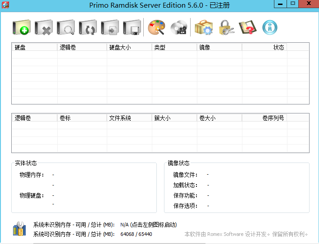Click the 系统未识别内存 label
This screenshot has height=244, width=319.
[x=73, y=225]
